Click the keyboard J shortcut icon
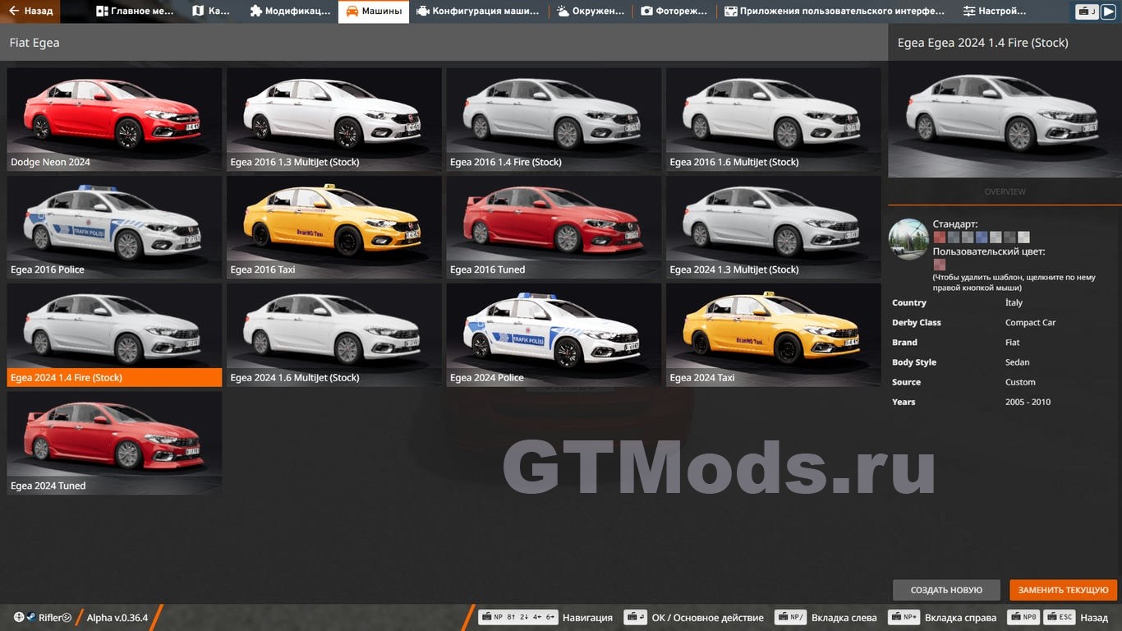This screenshot has height=631, width=1122. 1088,12
